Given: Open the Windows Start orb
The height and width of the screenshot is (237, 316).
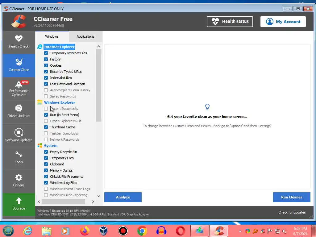Looking at the screenshot, I should [x=8, y=231].
